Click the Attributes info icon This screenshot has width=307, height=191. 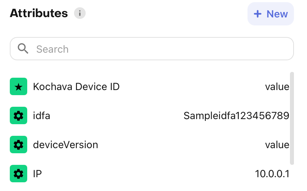click(80, 14)
